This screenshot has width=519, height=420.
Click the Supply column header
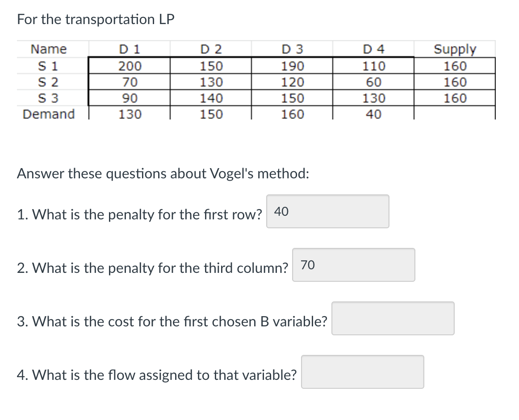click(x=455, y=49)
